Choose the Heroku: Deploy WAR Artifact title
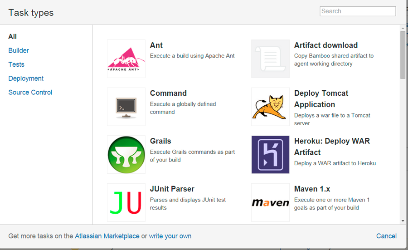Viewport: 408px width, 250px height. pos(332,147)
